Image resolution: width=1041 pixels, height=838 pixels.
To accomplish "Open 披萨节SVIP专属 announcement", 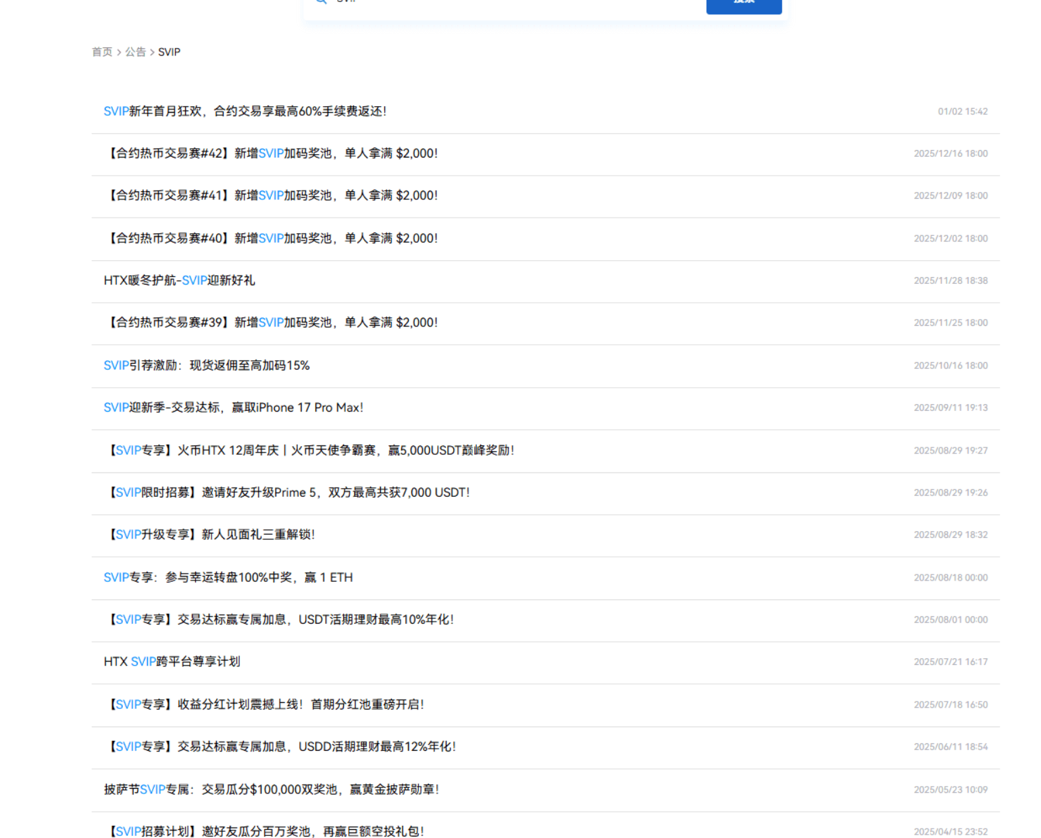I will [271, 789].
